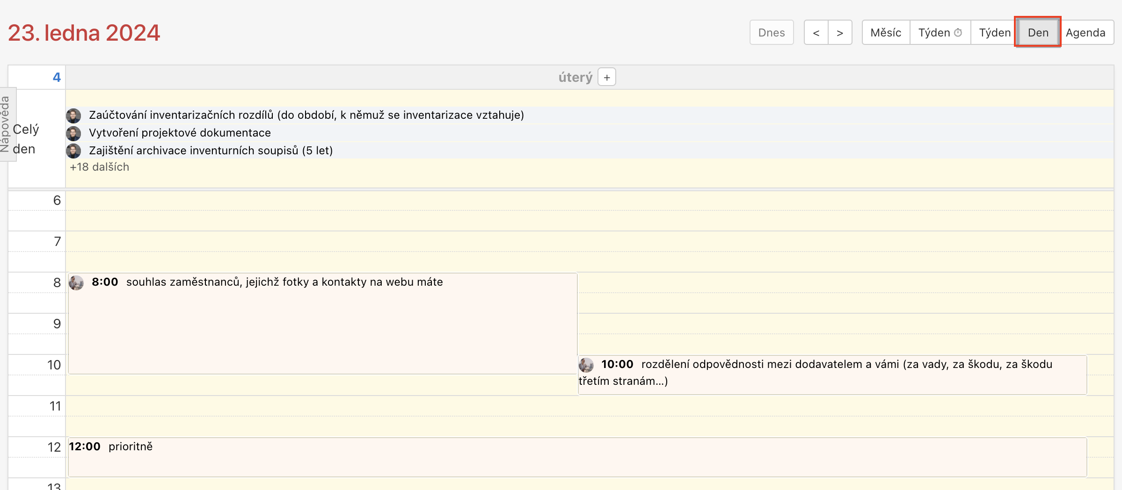Open the 12:00 prioritně event

577,457
